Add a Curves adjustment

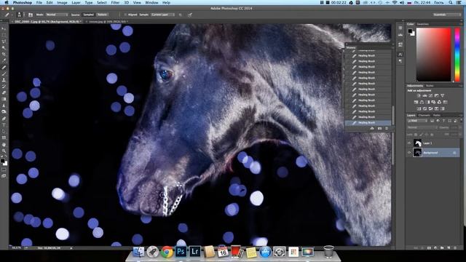click(x=430, y=95)
